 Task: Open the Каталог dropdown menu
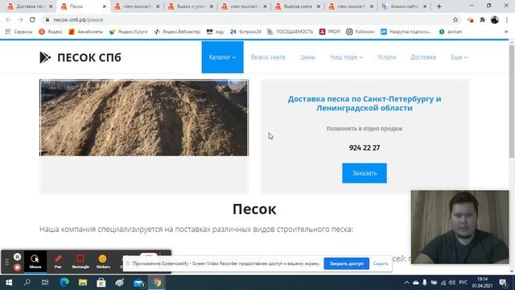pyautogui.click(x=222, y=57)
